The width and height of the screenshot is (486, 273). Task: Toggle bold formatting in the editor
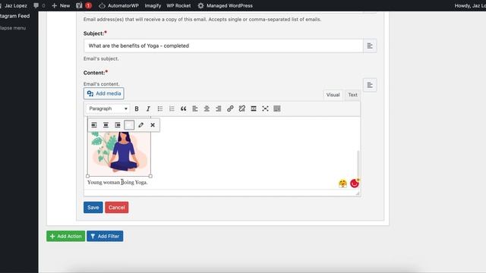point(137,108)
